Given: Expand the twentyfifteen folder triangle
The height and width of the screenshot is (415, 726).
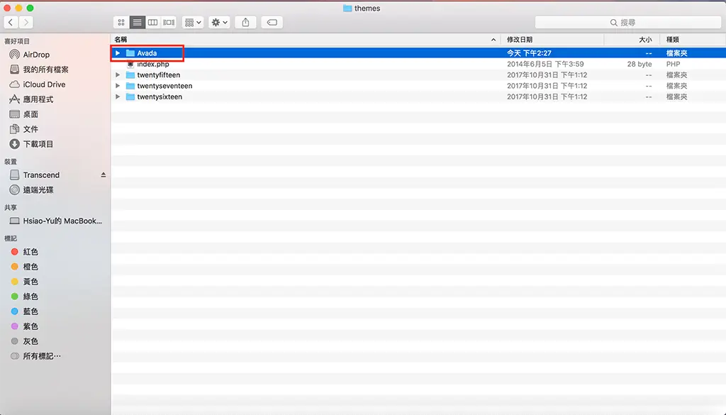Looking at the screenshot, I should [118, 75].
